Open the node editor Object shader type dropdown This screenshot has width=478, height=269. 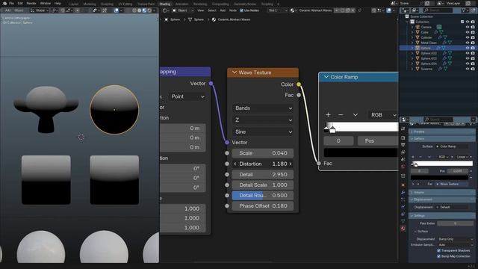point(183,10)
